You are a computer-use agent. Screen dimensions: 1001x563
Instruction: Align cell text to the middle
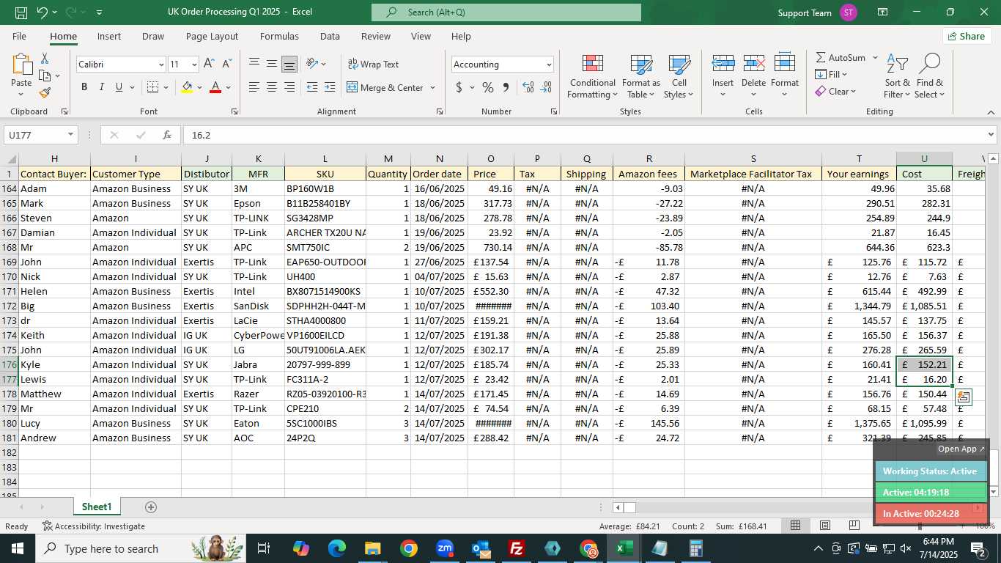coord(272,64)
